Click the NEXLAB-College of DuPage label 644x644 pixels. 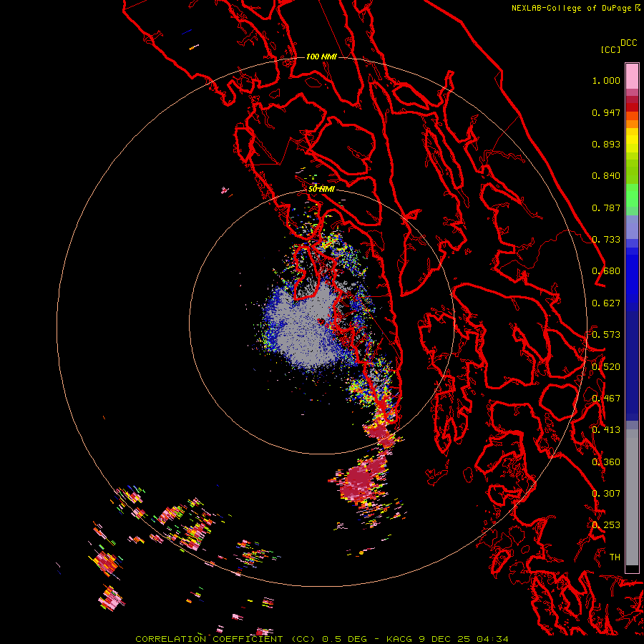point(571,8)
